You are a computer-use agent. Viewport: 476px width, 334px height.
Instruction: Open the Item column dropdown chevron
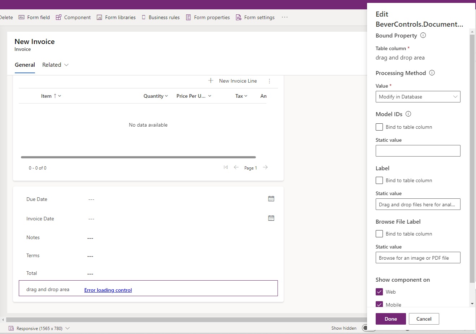[x=60, y=96]
